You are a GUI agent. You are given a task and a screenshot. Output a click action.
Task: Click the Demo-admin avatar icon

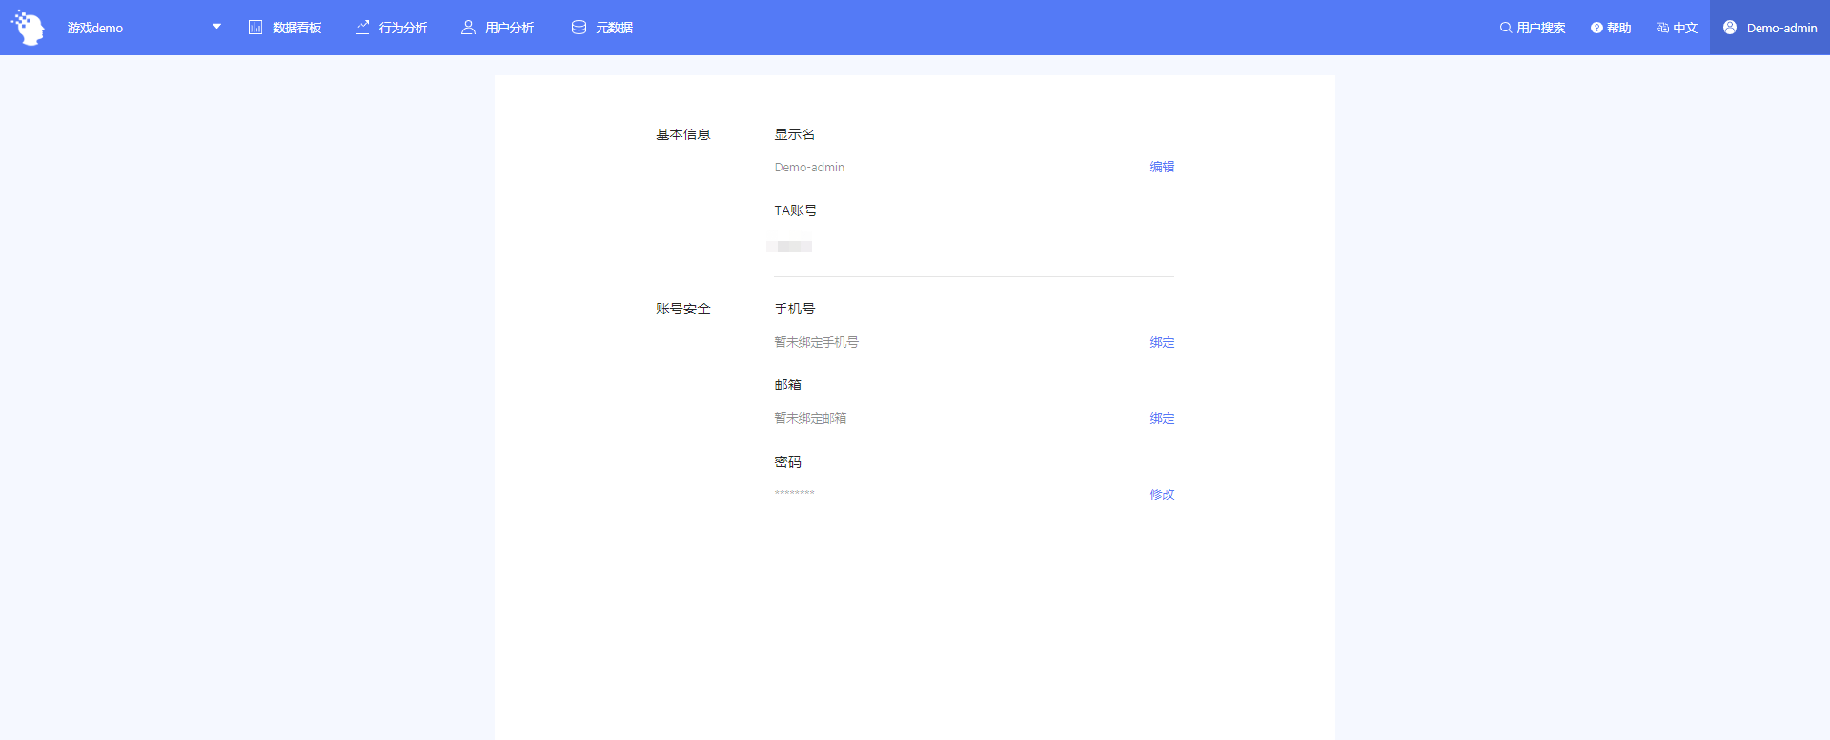1730,28
